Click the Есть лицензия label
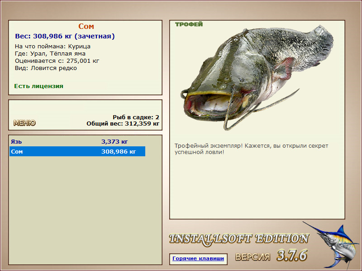Viewport: 362px width, 271px height. click(x=38, y=86)
